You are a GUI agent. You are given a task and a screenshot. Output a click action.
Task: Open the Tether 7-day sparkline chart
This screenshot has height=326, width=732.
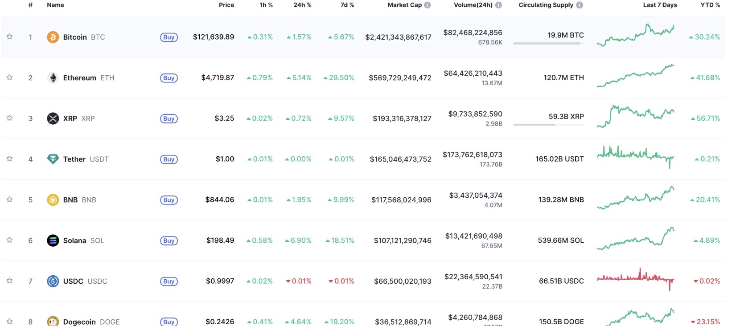[x=635, y=157]
